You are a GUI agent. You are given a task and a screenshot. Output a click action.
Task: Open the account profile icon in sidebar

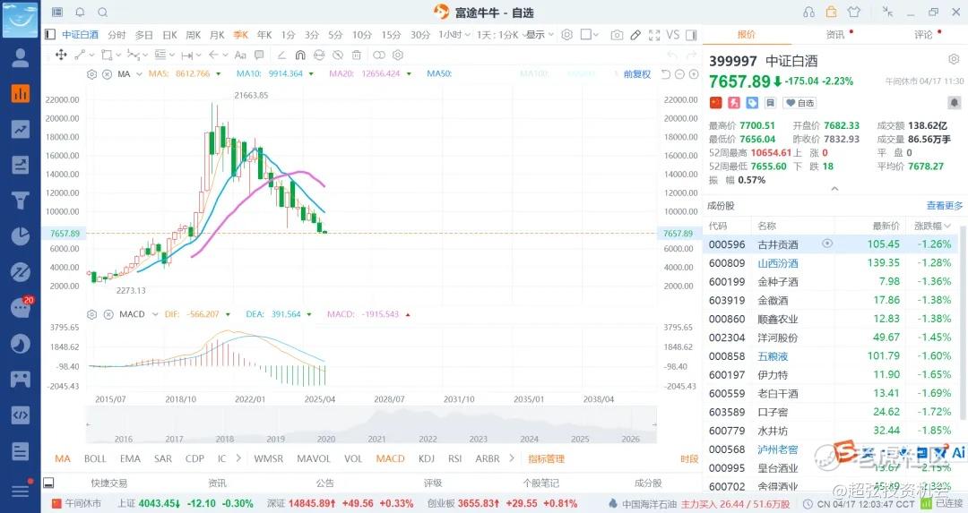tap(21, 57)
